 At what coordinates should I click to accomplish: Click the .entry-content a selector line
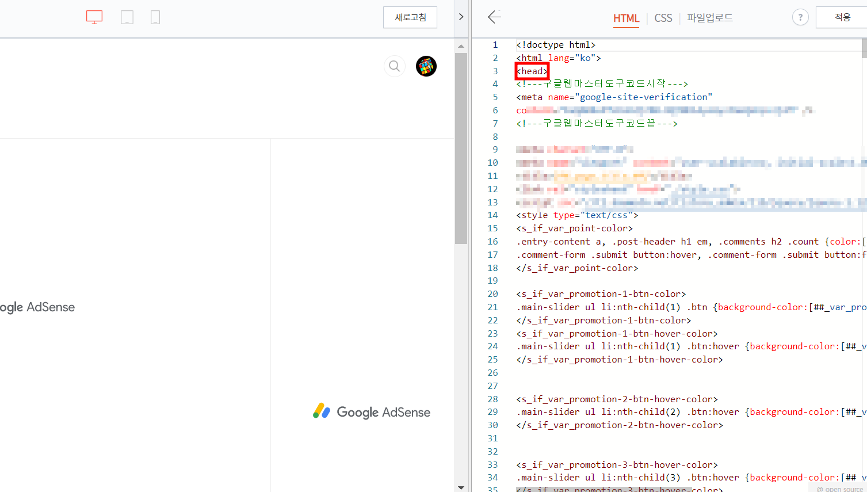coord(691,242)
